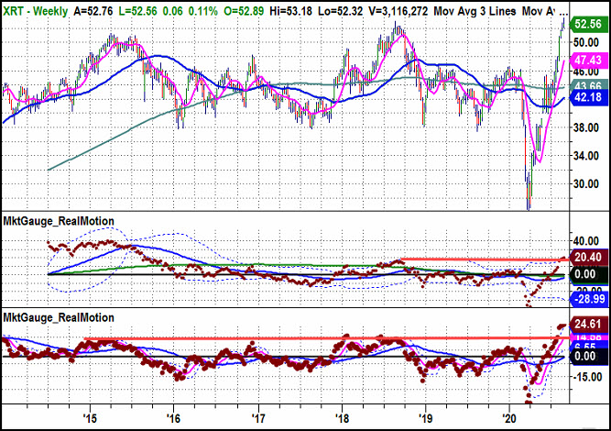Click the 20.40 RealMotion value label

pos(588,257)
